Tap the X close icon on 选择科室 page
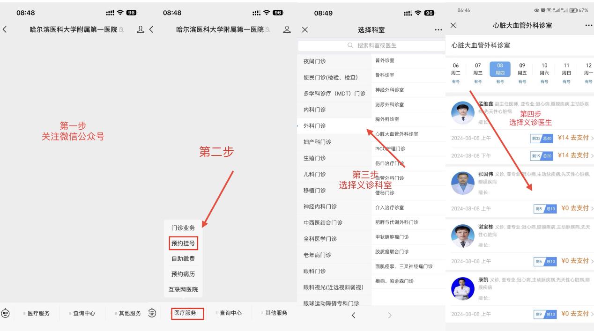The height and width of the screenshot is (331, 594). (305, 29)
